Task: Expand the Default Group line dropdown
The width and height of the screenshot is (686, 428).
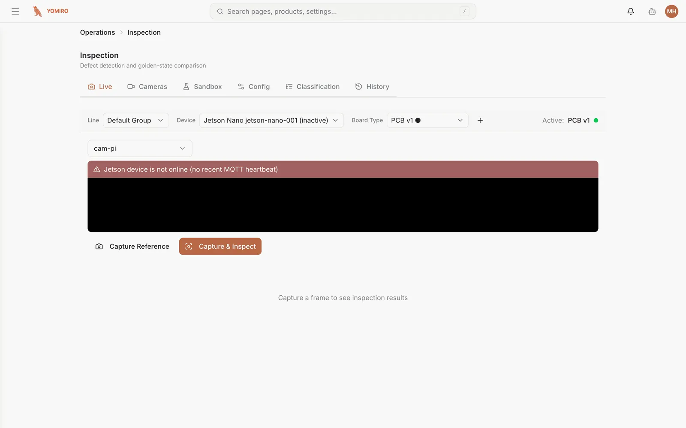Action: (x=136, y=120)
